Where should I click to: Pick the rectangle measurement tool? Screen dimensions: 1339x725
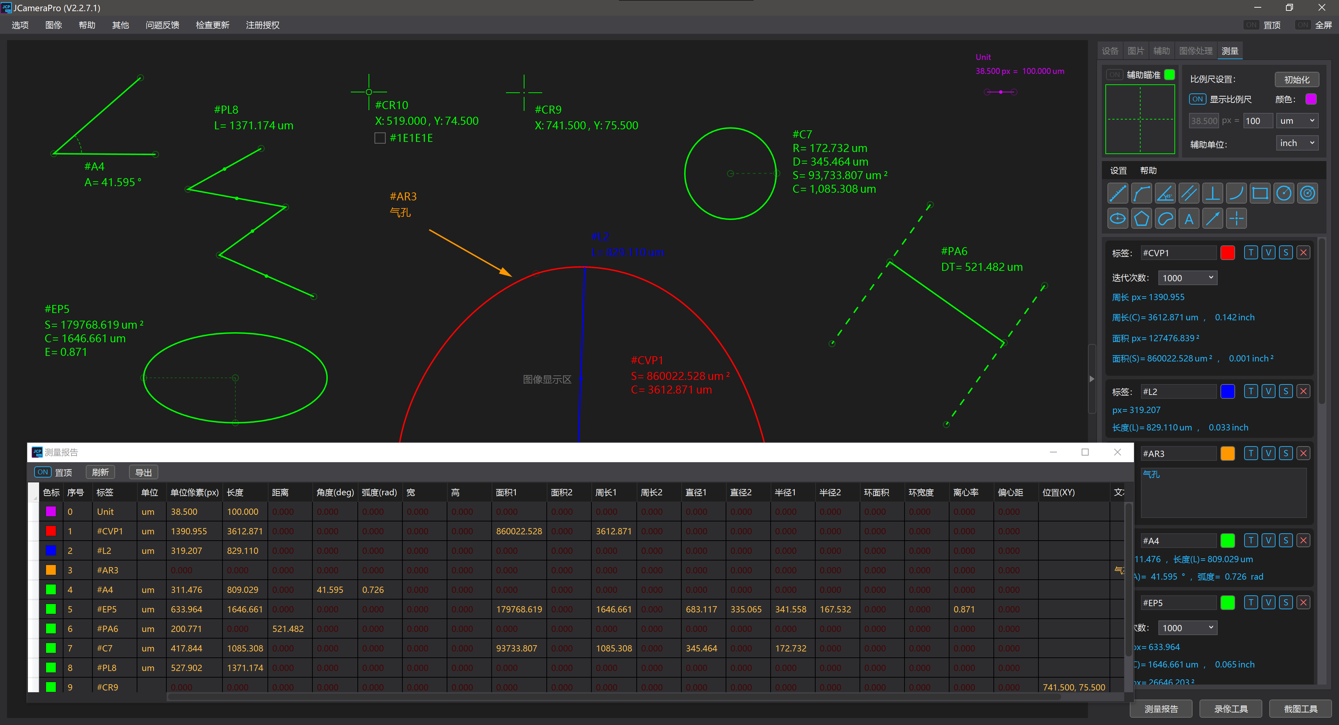point(1260,193)
